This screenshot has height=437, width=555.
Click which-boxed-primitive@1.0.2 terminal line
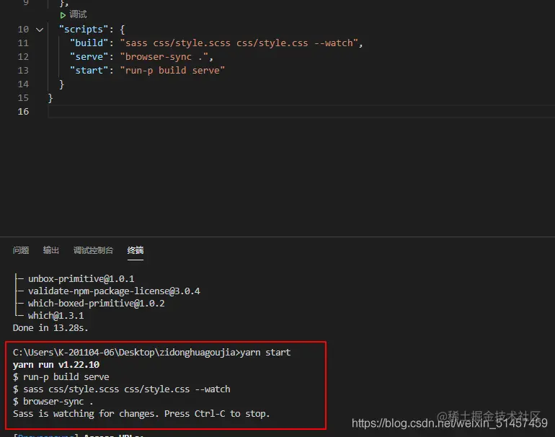(x=97, y=304)
